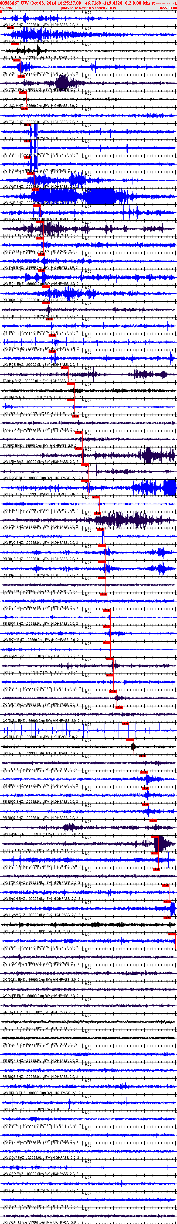Image resolution: width=177 pixels, height=1224 pixels.
Task: Select the UW RCS EHZ trace label
Action: coord(41,364)
